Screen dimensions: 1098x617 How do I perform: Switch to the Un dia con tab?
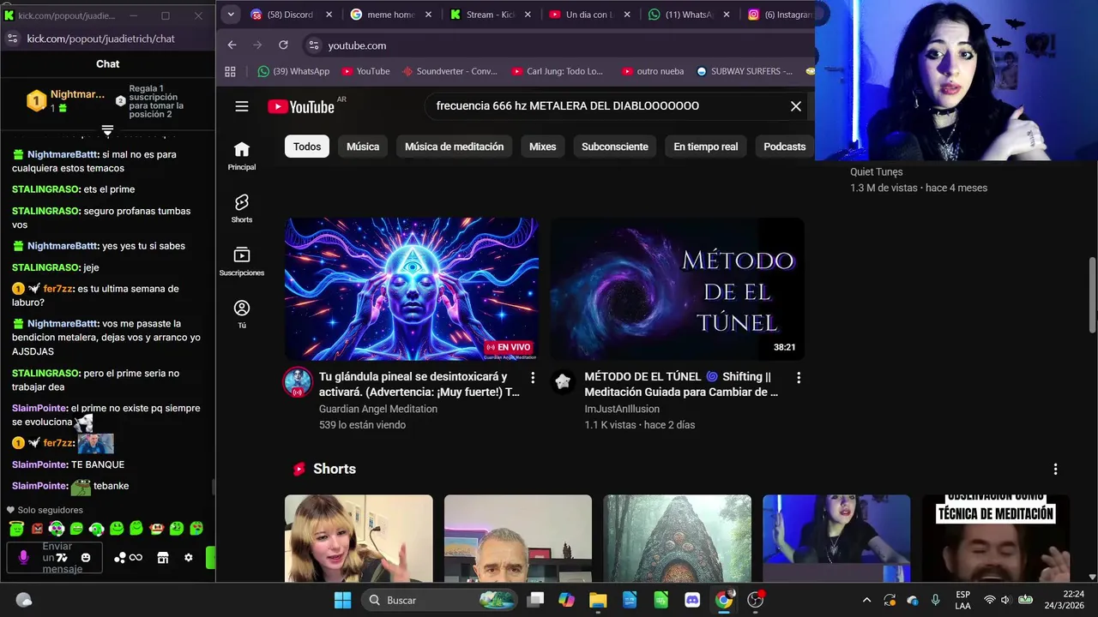point(590,15)
